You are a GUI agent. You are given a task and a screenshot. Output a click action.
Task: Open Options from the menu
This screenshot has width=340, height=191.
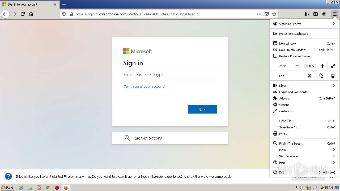[304, 105]
